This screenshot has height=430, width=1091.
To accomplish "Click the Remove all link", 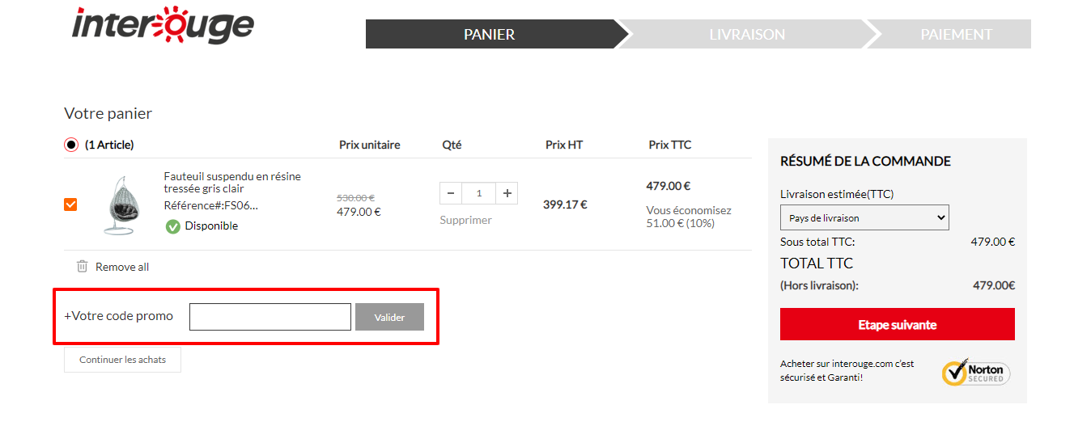I will pyautogui.click(x=122, y=267).
